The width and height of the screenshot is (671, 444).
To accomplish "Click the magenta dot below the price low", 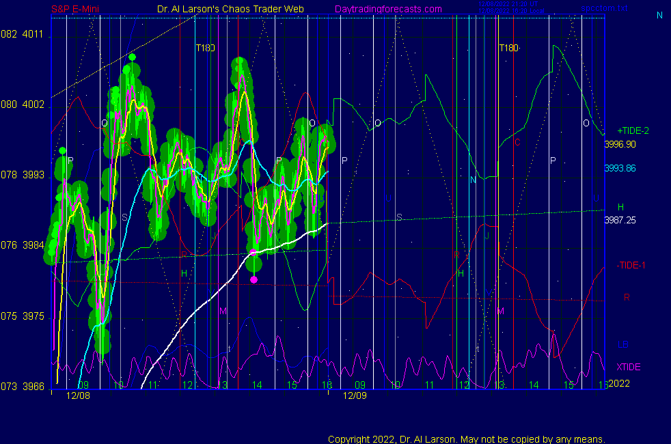I will tap(254, 280).
